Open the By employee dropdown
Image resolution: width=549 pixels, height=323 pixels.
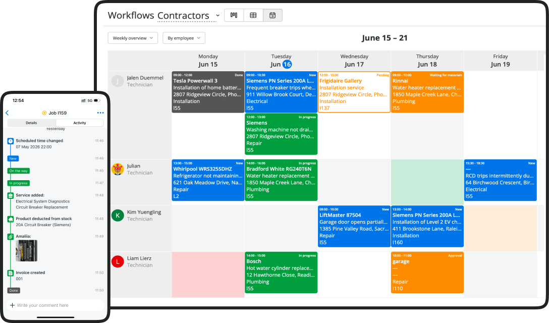[184, 38]
